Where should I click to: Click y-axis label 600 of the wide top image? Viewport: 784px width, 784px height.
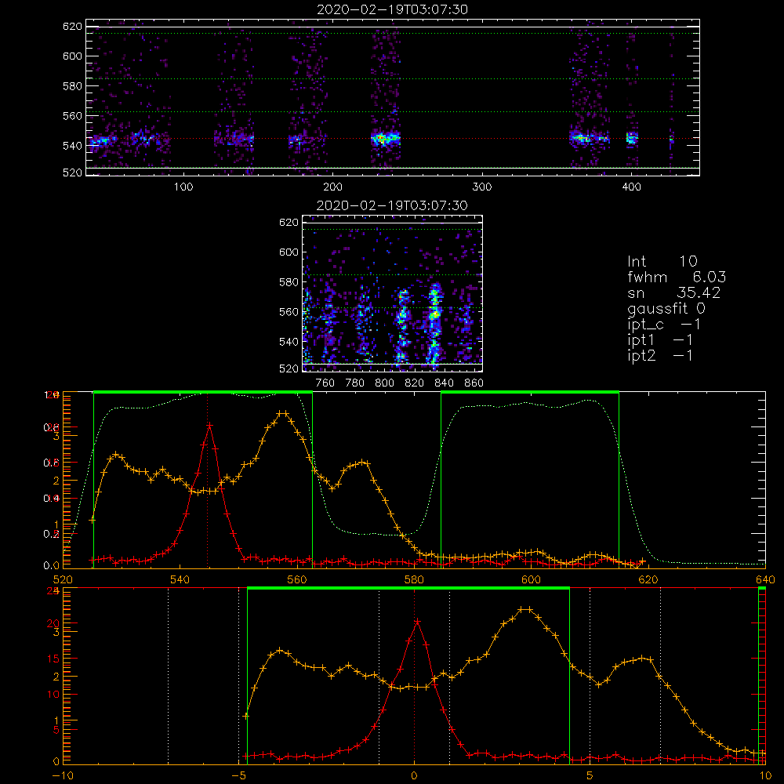point(72,56)
